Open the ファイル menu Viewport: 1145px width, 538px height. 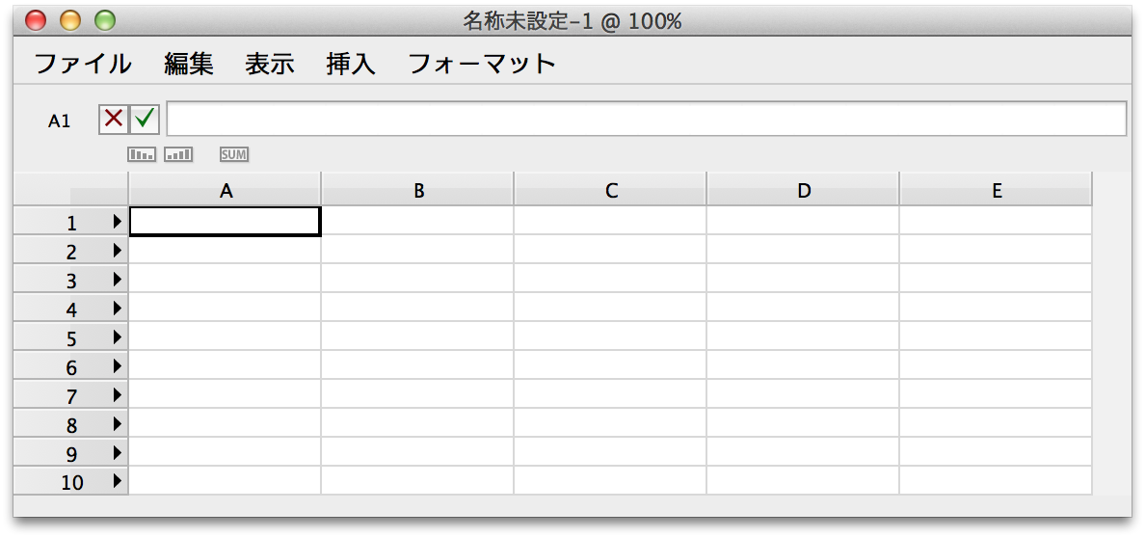point(83,65)
